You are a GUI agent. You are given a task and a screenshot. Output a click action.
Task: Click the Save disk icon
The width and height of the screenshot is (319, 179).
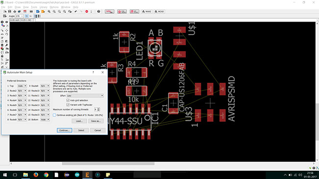point(10,12)
